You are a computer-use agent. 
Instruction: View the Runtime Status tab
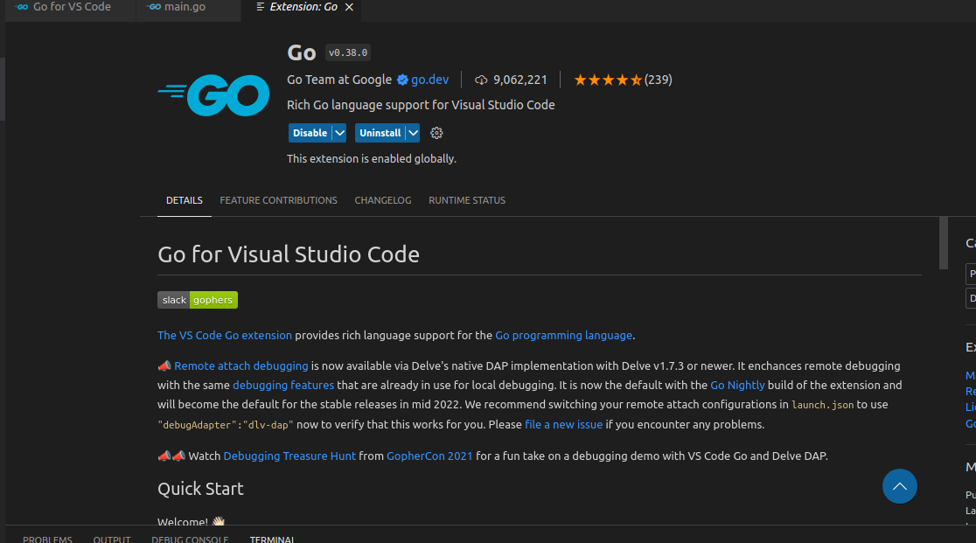(466, 200)
